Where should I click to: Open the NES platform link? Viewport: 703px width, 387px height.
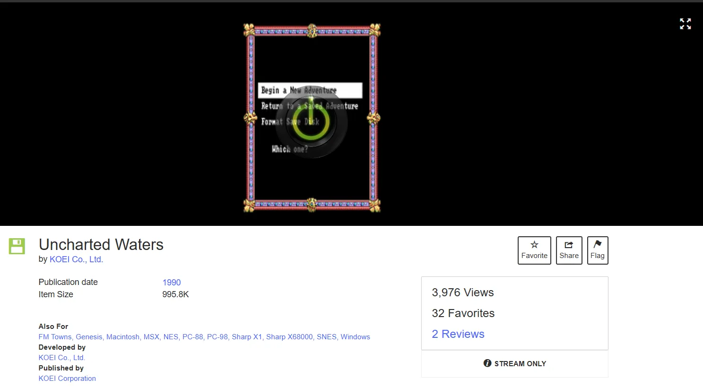coord(171,337)
